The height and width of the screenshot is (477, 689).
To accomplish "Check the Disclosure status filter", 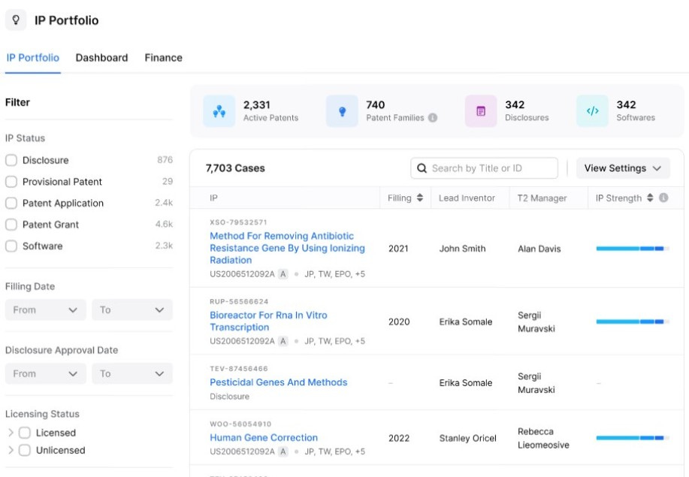I will click(x=11, y=160).
